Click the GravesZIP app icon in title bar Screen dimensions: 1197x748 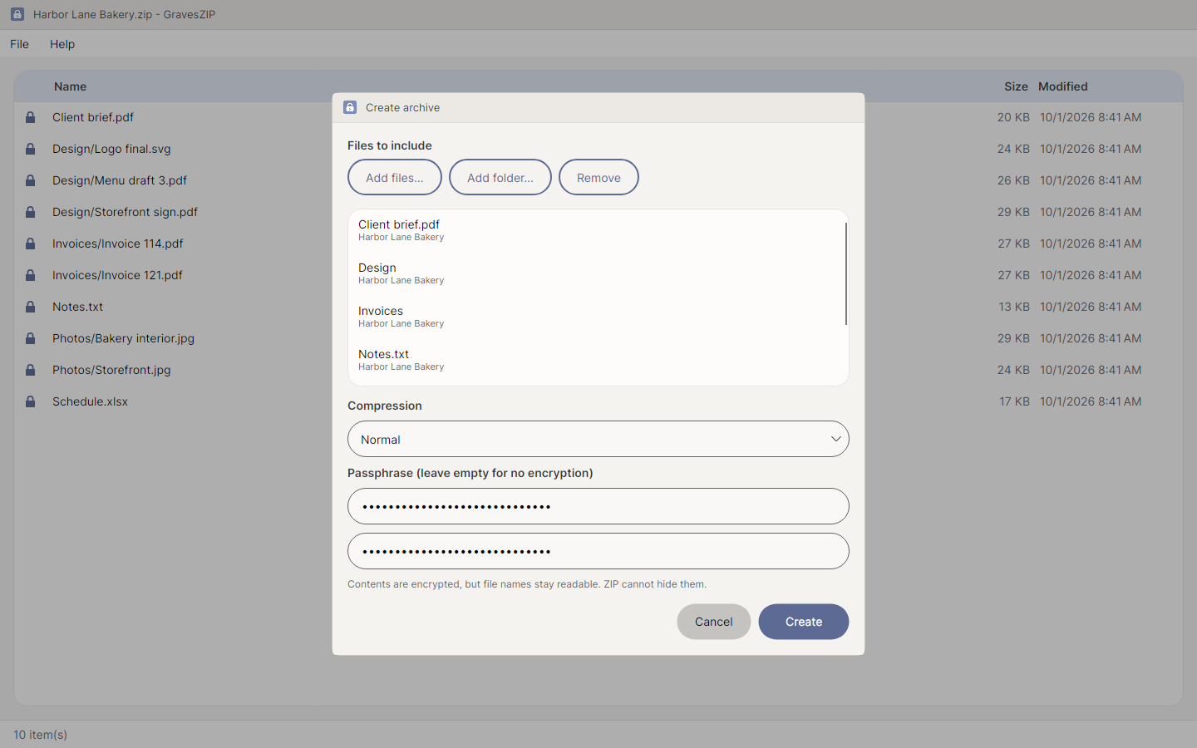point(17,14)
